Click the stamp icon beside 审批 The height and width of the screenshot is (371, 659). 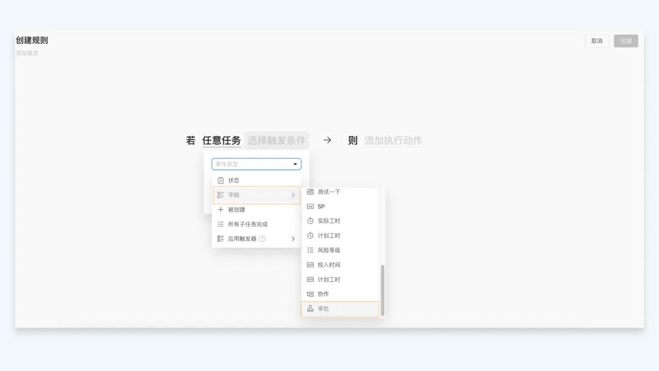(310, 308)
